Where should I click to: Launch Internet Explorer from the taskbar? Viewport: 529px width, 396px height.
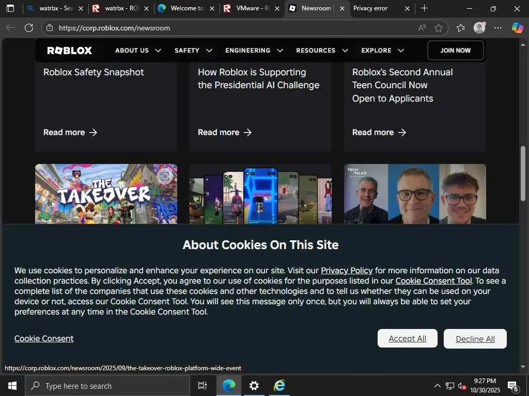point(279,386)
